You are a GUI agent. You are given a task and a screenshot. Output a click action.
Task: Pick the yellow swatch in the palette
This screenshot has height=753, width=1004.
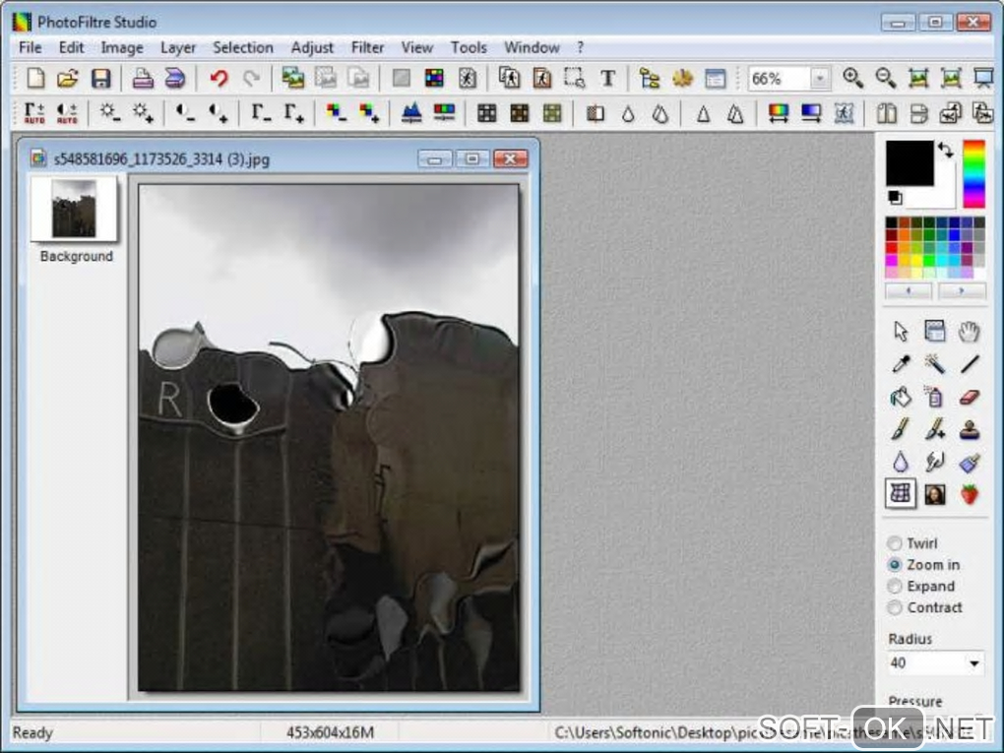[916, 261]
